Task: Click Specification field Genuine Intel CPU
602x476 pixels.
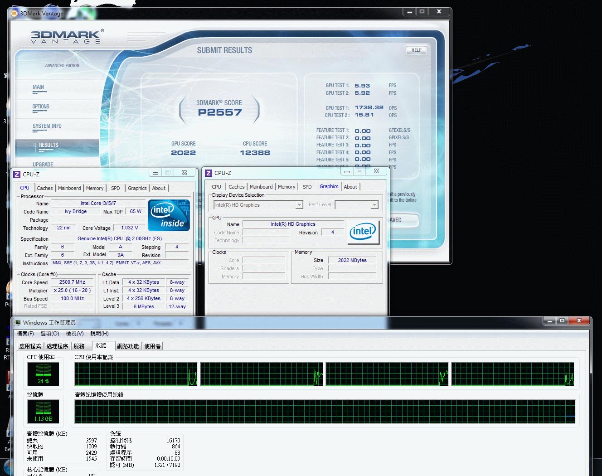Action: (x=120, y=238)
